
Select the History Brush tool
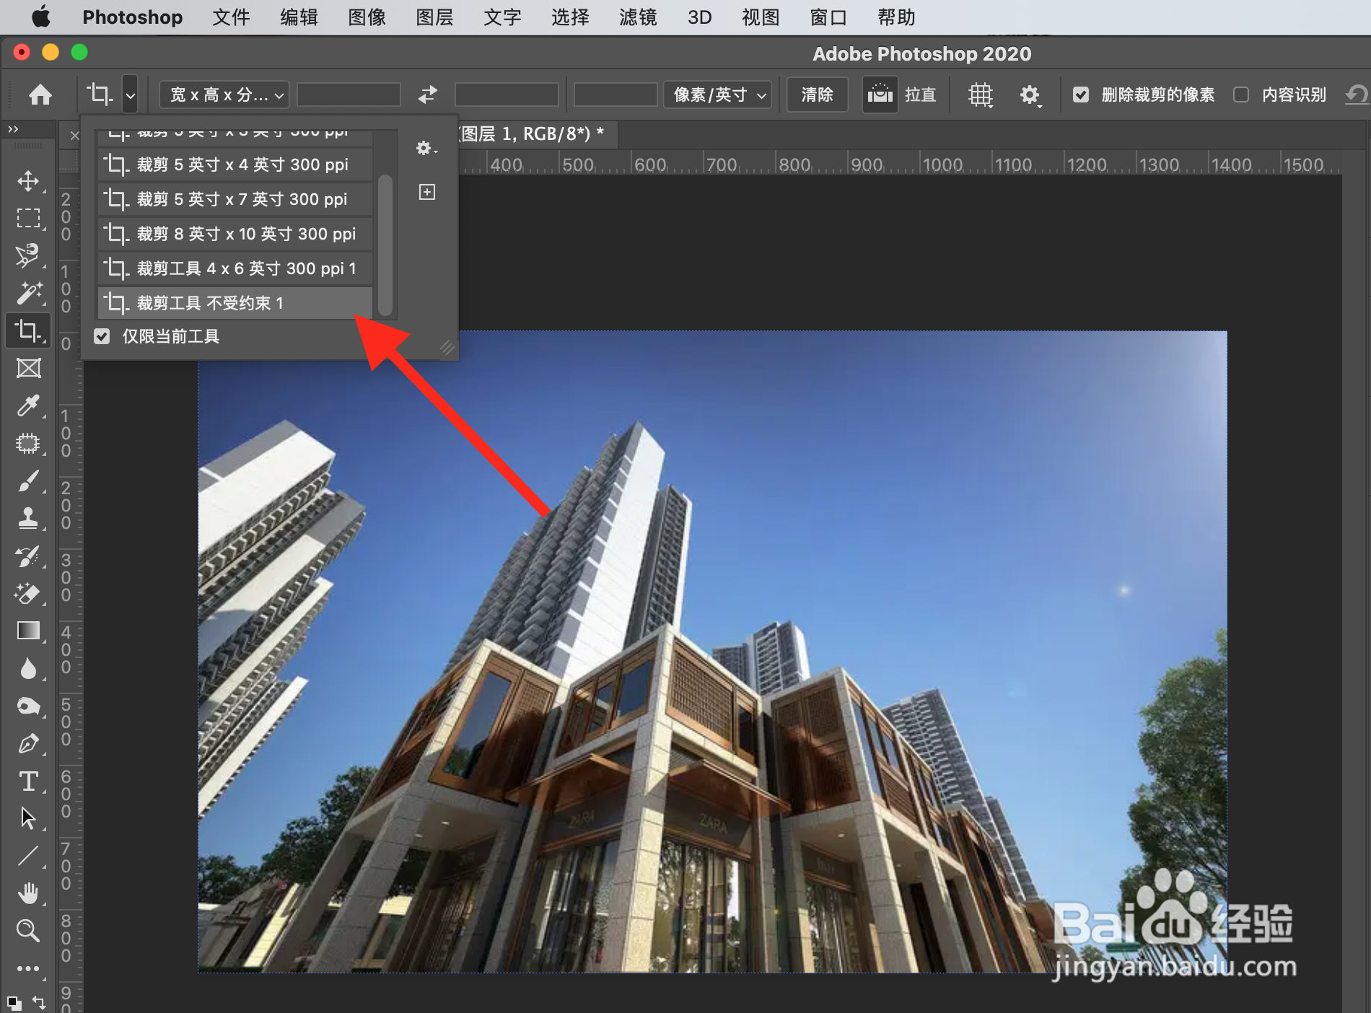click(28, 556)
